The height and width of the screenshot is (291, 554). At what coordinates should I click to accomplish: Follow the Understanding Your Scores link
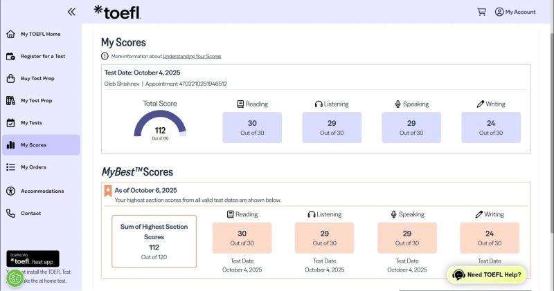[192, 56]
